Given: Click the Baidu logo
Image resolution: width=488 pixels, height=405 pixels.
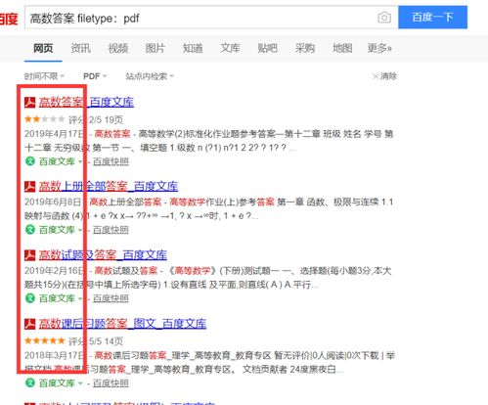Looking at the screenshot, I should pos(9,19).
